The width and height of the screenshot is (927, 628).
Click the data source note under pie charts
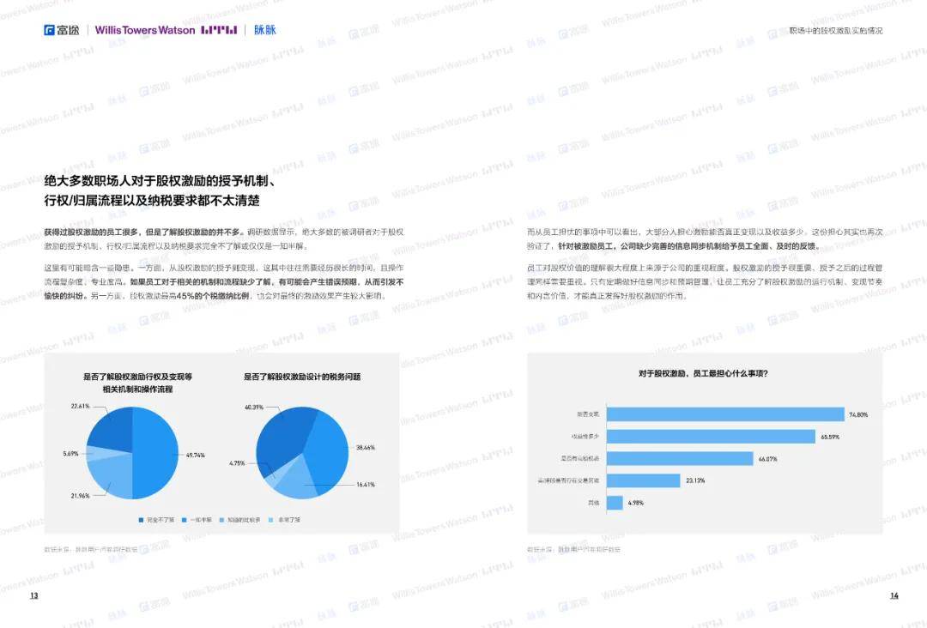(90, 549)
